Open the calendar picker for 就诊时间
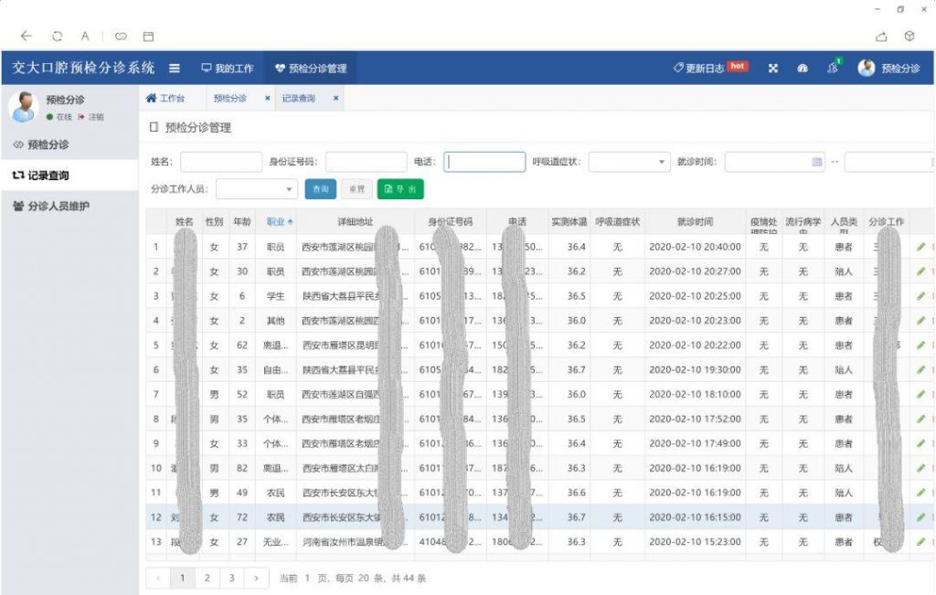 817,162
